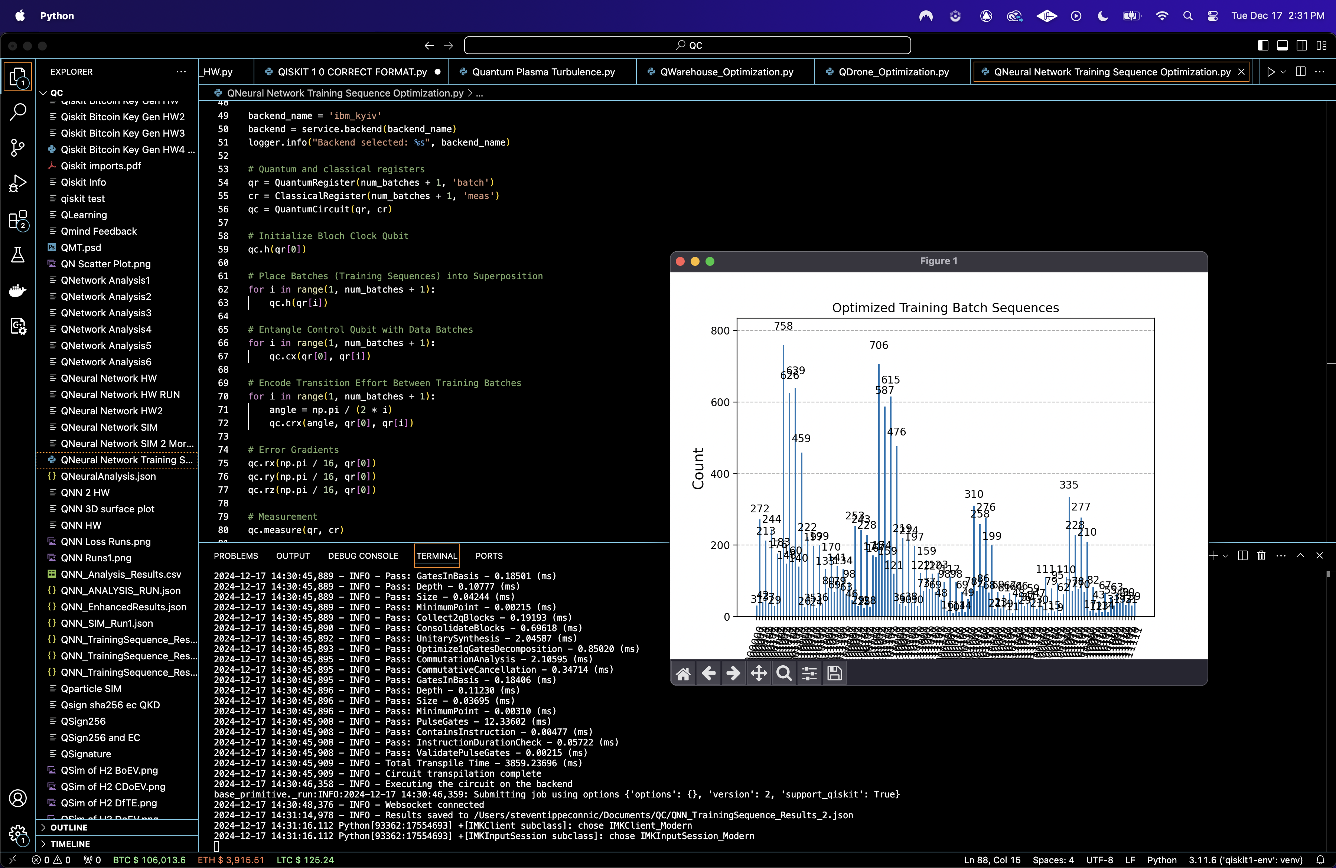This screenshot has height=868, width=1336.
Task: Toggle the bottom Panel visibility
Action: (x=1283, y=45)
